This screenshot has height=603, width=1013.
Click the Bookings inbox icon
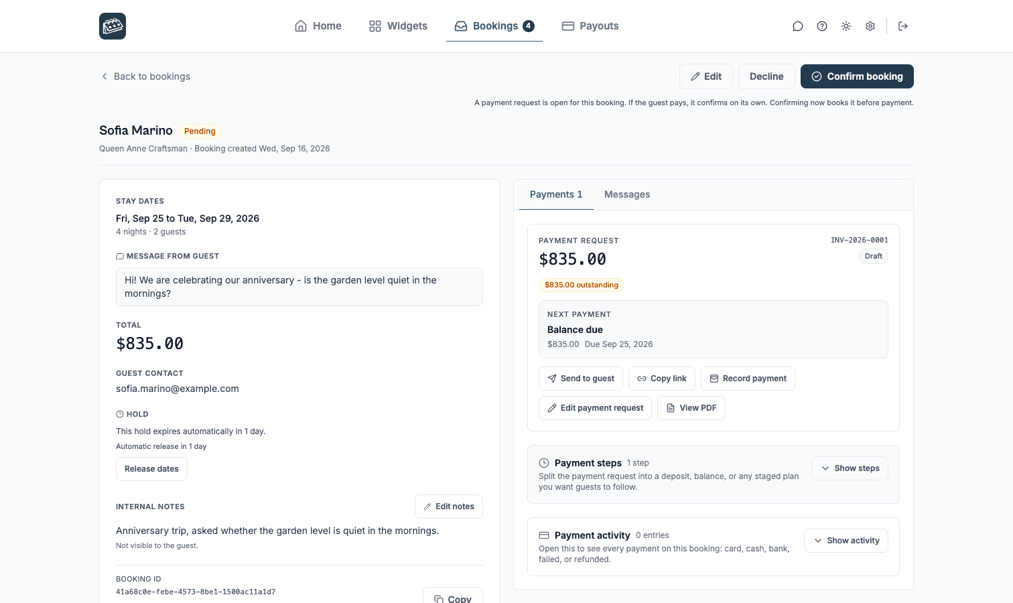click(x=461, y=26)
